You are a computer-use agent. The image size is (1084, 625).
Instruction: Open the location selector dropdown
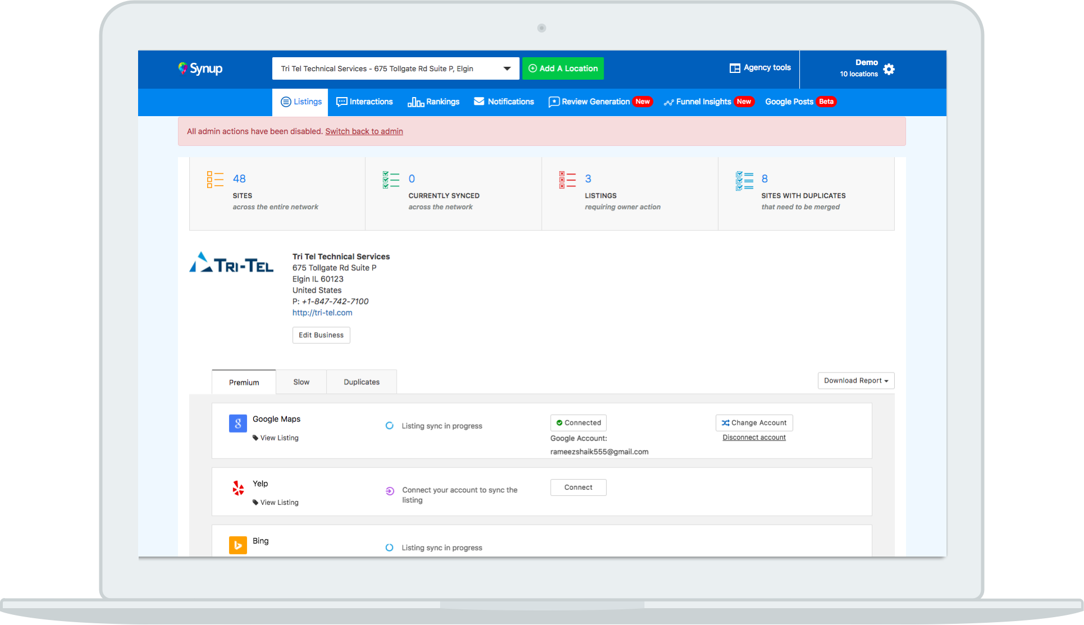(396, 68)
